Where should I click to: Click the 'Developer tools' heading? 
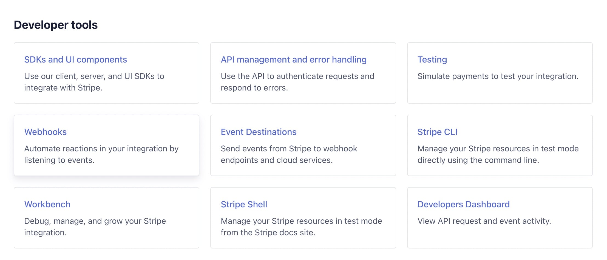point(56,25)
